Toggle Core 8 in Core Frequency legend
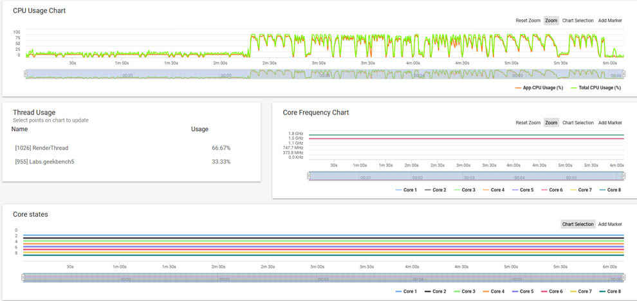Screen dimensions: 637x301 tap(610, 190)
